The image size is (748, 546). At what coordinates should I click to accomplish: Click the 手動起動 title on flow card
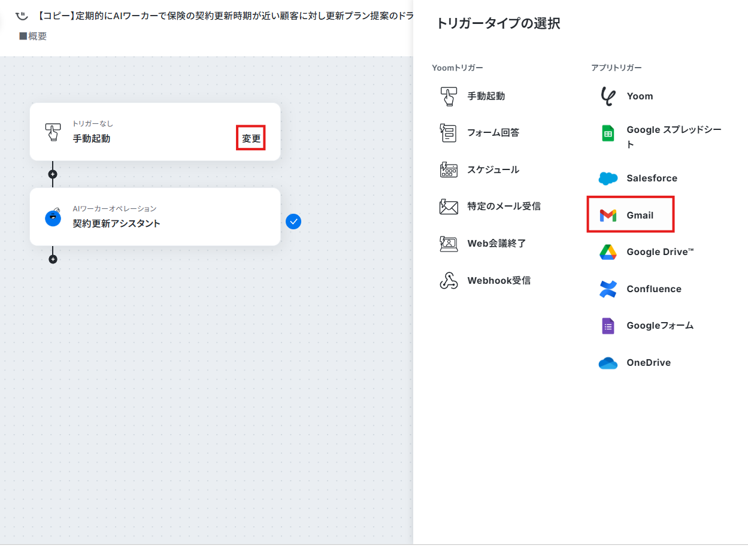91,139
